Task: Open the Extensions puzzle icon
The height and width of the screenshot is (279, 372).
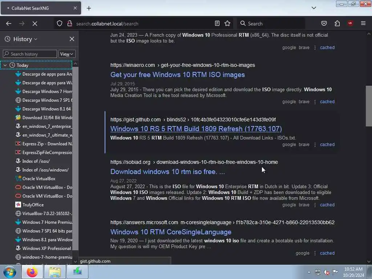Action: click(337, 23)
